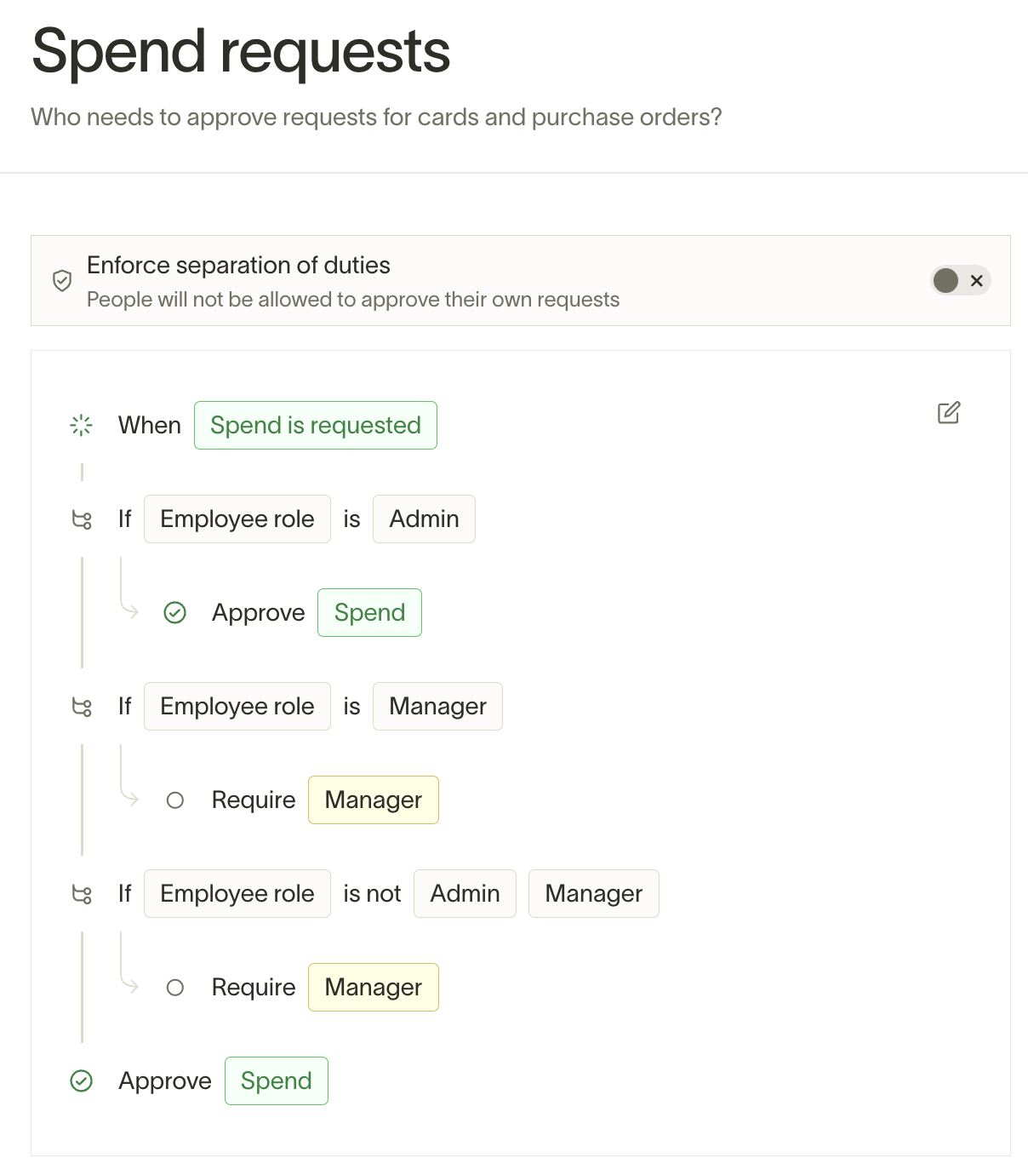Click the branch icon for the 'is Manager' condition
1028x1175 pixels.
pyautogui.click(x=82, y=707)
